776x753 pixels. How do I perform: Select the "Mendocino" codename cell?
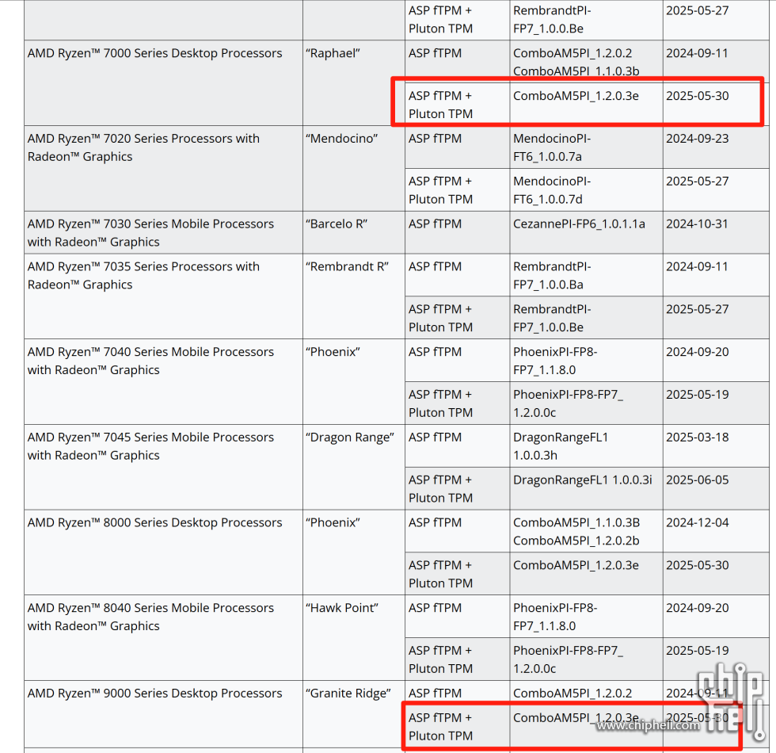click(354, 168)
